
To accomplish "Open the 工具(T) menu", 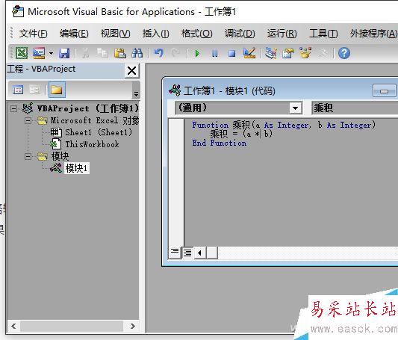I will pos(323,34).
